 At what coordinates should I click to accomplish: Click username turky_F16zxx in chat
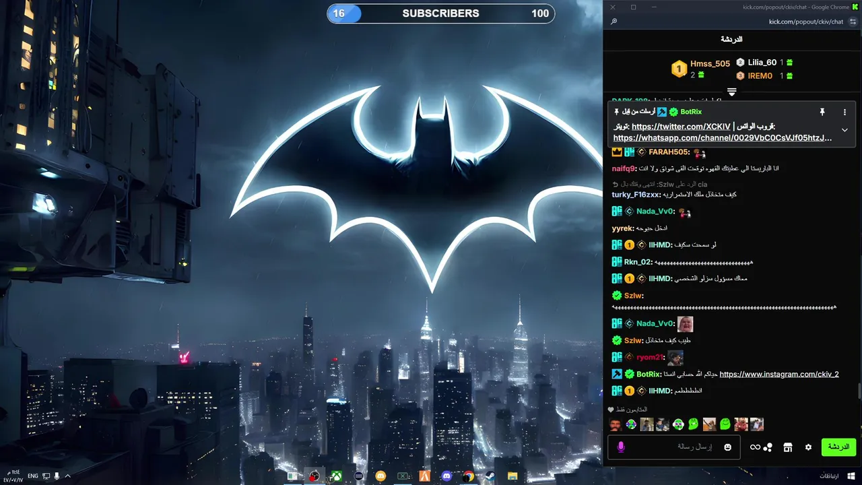tap(636, 195)
